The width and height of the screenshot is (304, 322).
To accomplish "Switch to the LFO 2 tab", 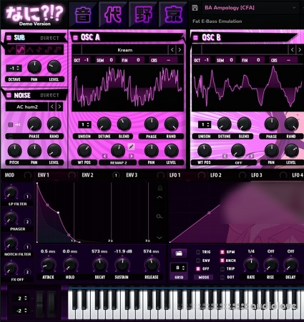I will coord(216,175).
